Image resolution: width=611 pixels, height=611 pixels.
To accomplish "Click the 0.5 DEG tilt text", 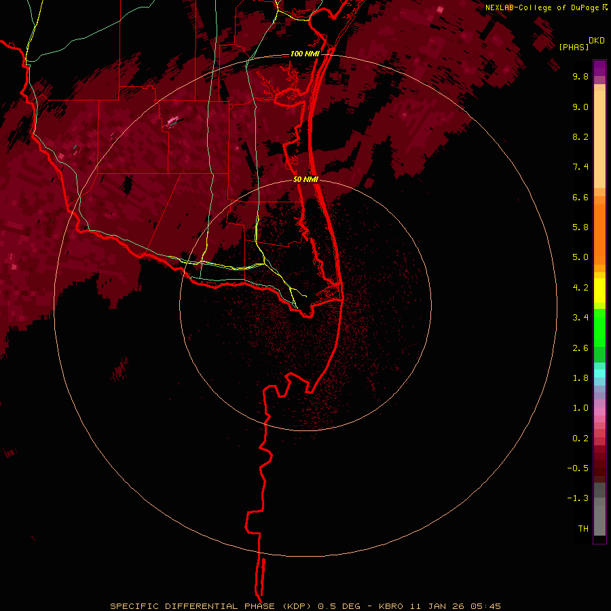I will [x=341, y=606].
